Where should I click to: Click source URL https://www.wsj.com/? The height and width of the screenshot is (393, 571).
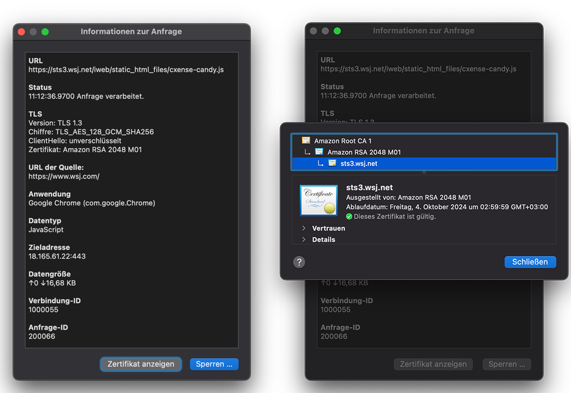[64, 176]
